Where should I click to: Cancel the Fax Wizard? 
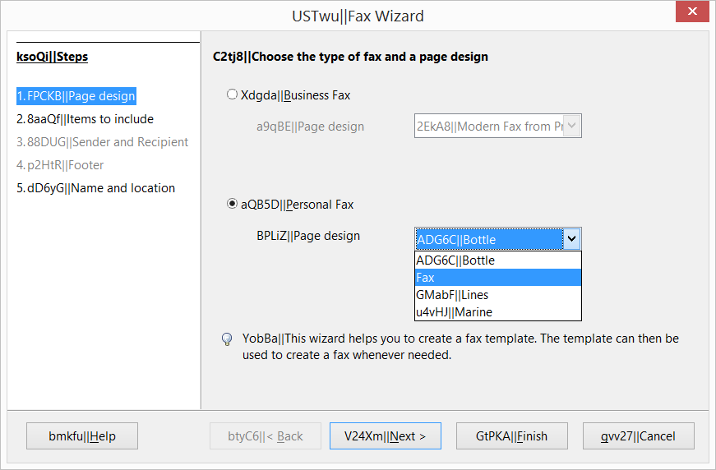639,436
